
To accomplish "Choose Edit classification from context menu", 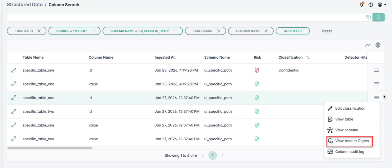I will (350, 108).
